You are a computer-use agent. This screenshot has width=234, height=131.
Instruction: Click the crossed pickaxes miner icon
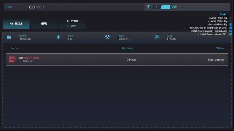tap(107, 37)
